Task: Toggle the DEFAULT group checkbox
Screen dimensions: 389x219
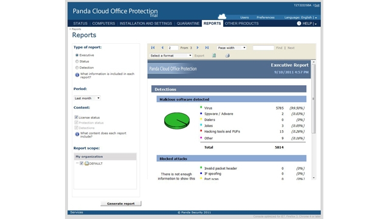Action: pos(81,164)
